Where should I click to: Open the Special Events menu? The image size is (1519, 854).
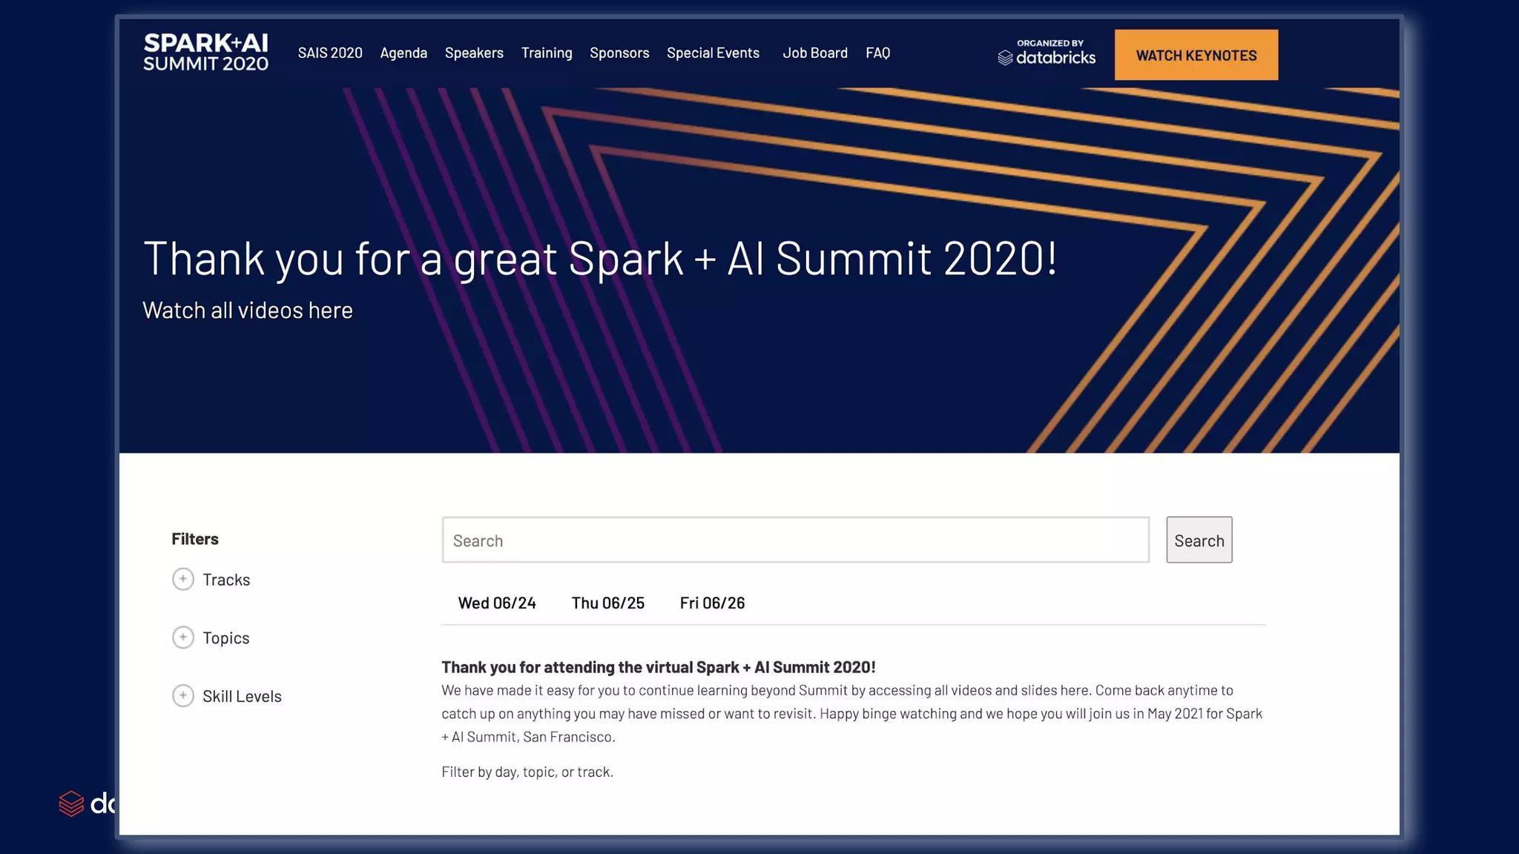click(x=713, y=53)
